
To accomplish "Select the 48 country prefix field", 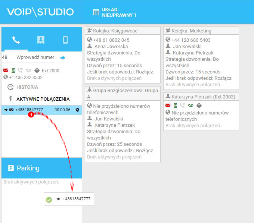I will [7, 57].
